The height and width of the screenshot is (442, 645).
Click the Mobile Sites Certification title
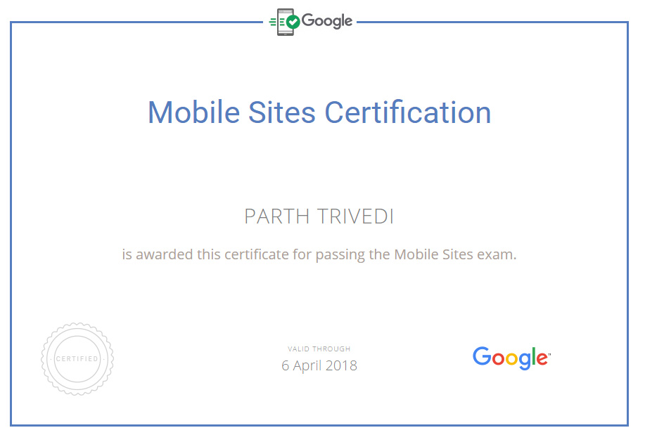[319, 112]
